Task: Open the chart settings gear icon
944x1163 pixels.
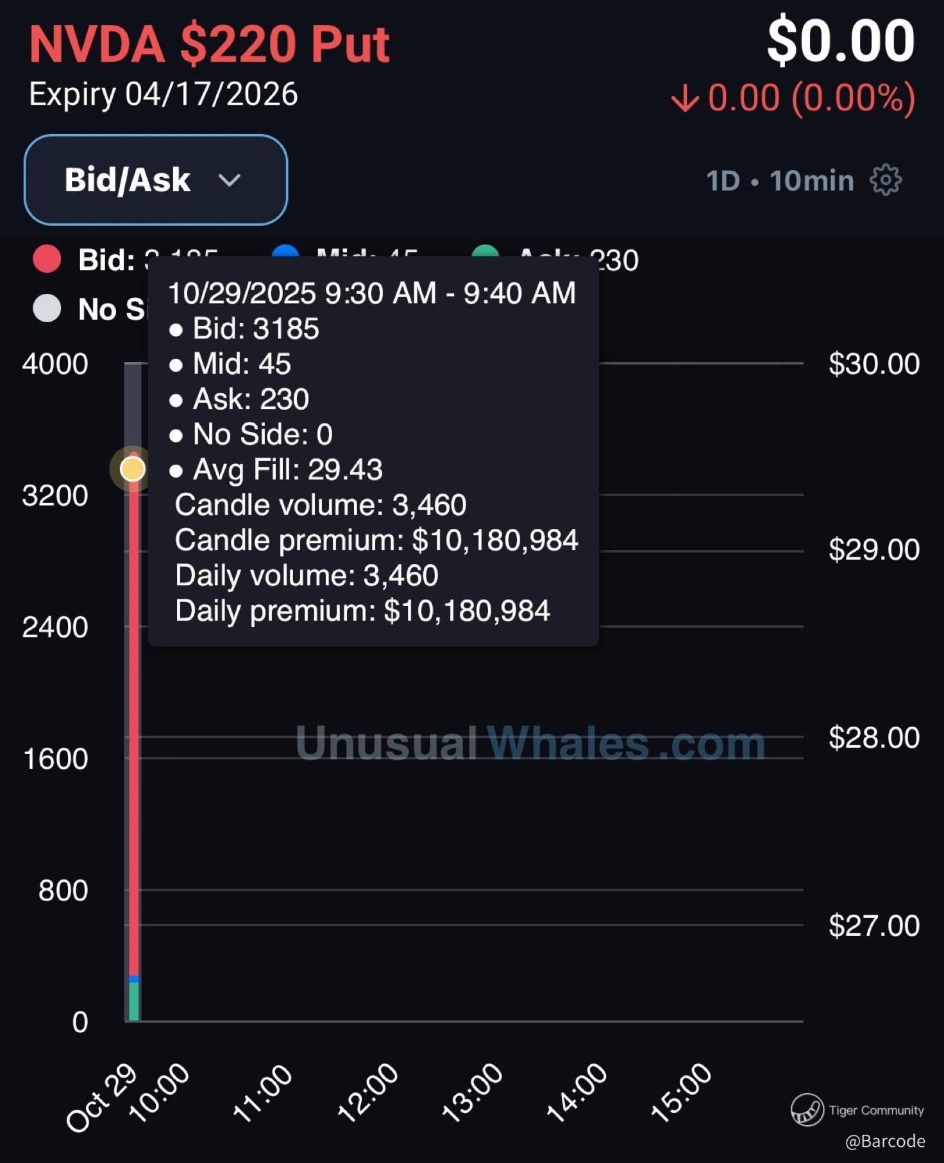Action: coord(886,180)
